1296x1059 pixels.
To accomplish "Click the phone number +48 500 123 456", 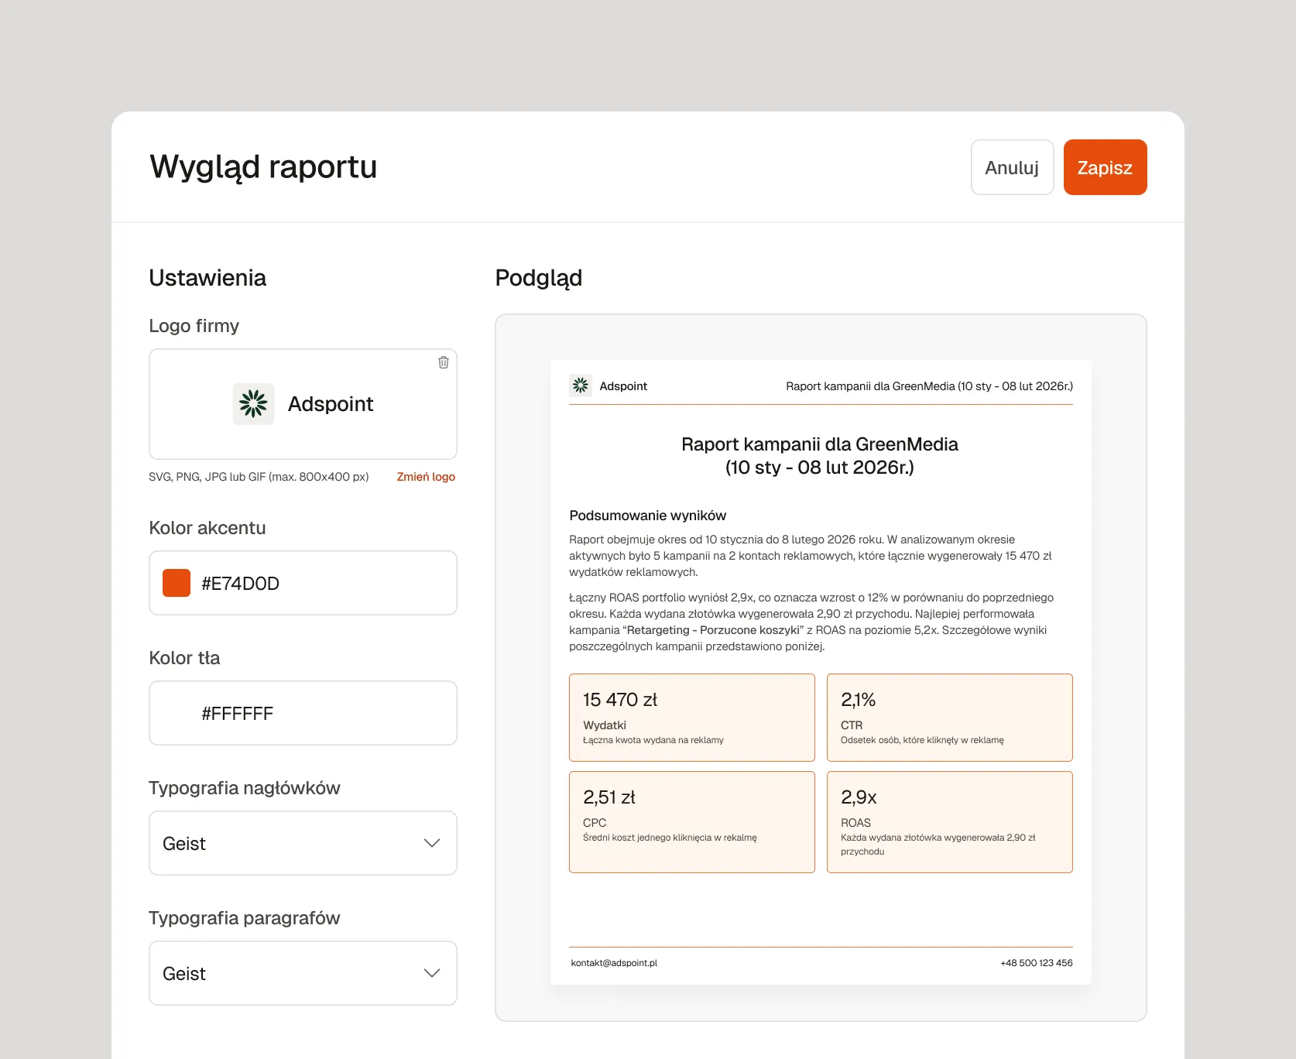I will (x=1036, y=963).
